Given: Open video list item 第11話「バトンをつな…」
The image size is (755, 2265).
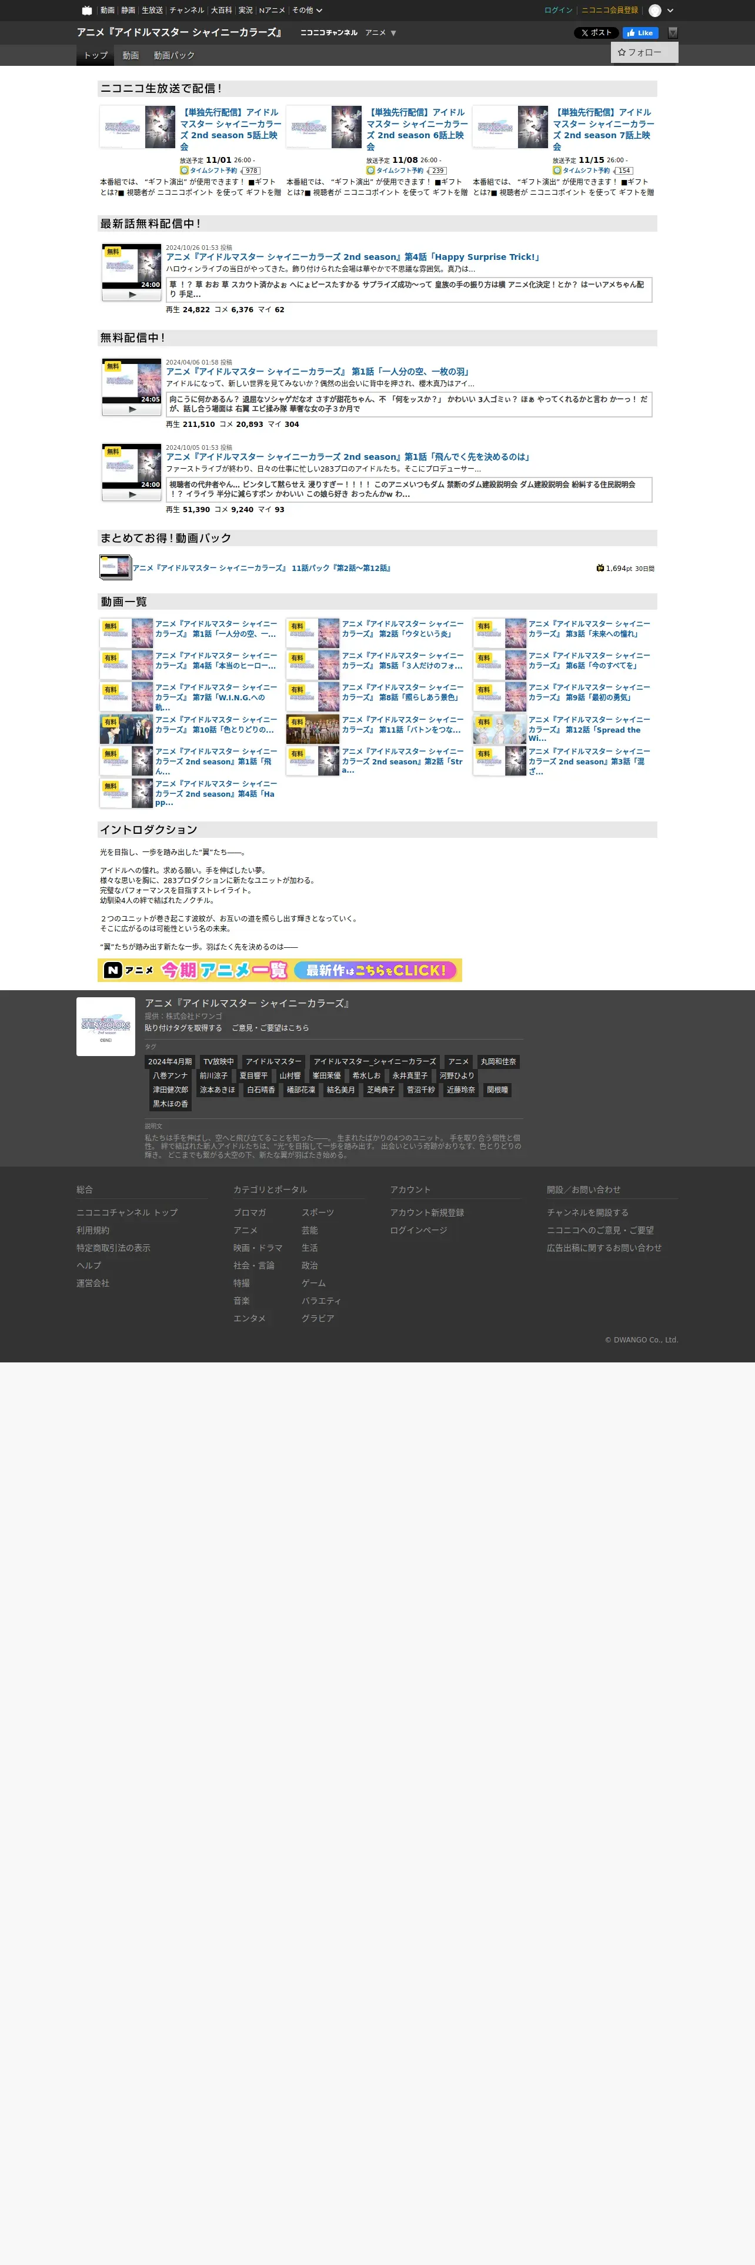Looking at the screenshot, I should tap(403, 724).
